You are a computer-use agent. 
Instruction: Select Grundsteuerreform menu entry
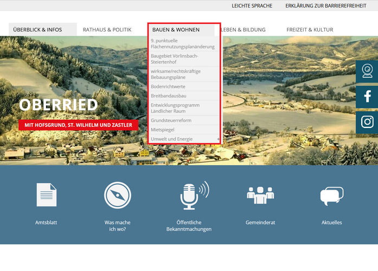coord(171,120)
